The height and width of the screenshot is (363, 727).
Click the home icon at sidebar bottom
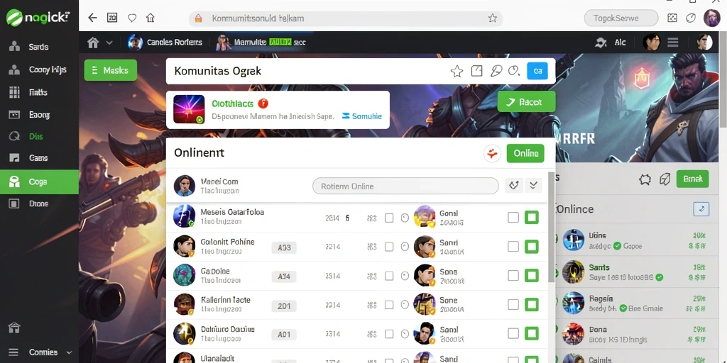[14, 328]
